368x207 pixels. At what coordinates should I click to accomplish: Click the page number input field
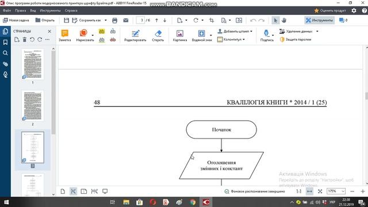tap(140, 21)
